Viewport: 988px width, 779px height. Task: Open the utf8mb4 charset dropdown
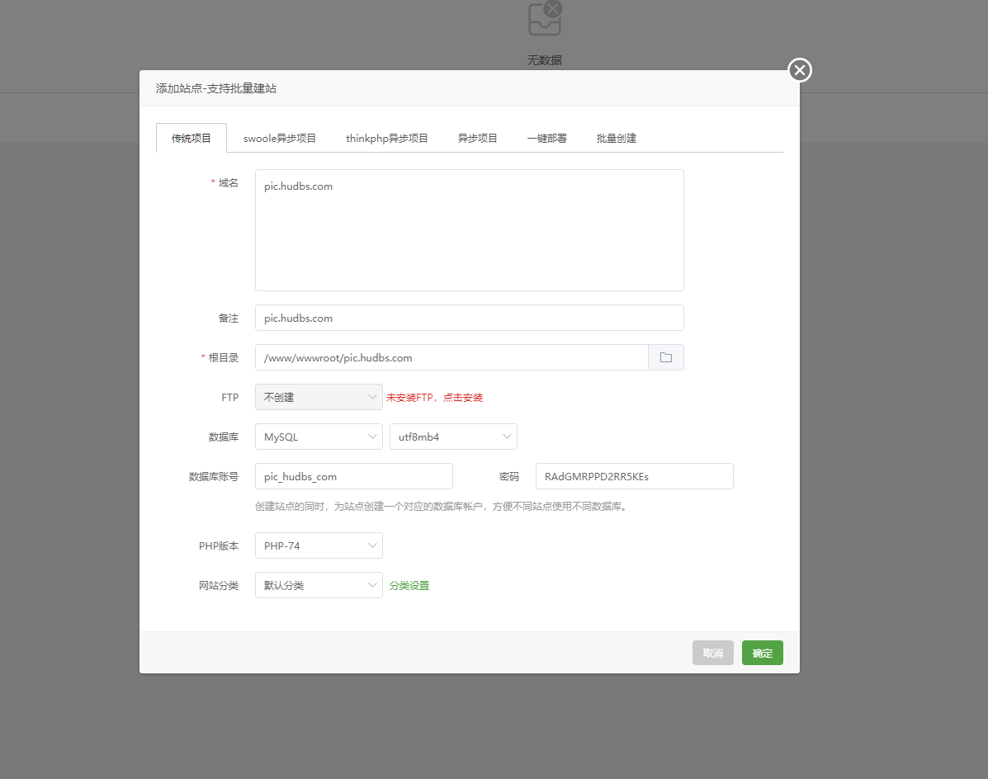click(x=452, y=437)
